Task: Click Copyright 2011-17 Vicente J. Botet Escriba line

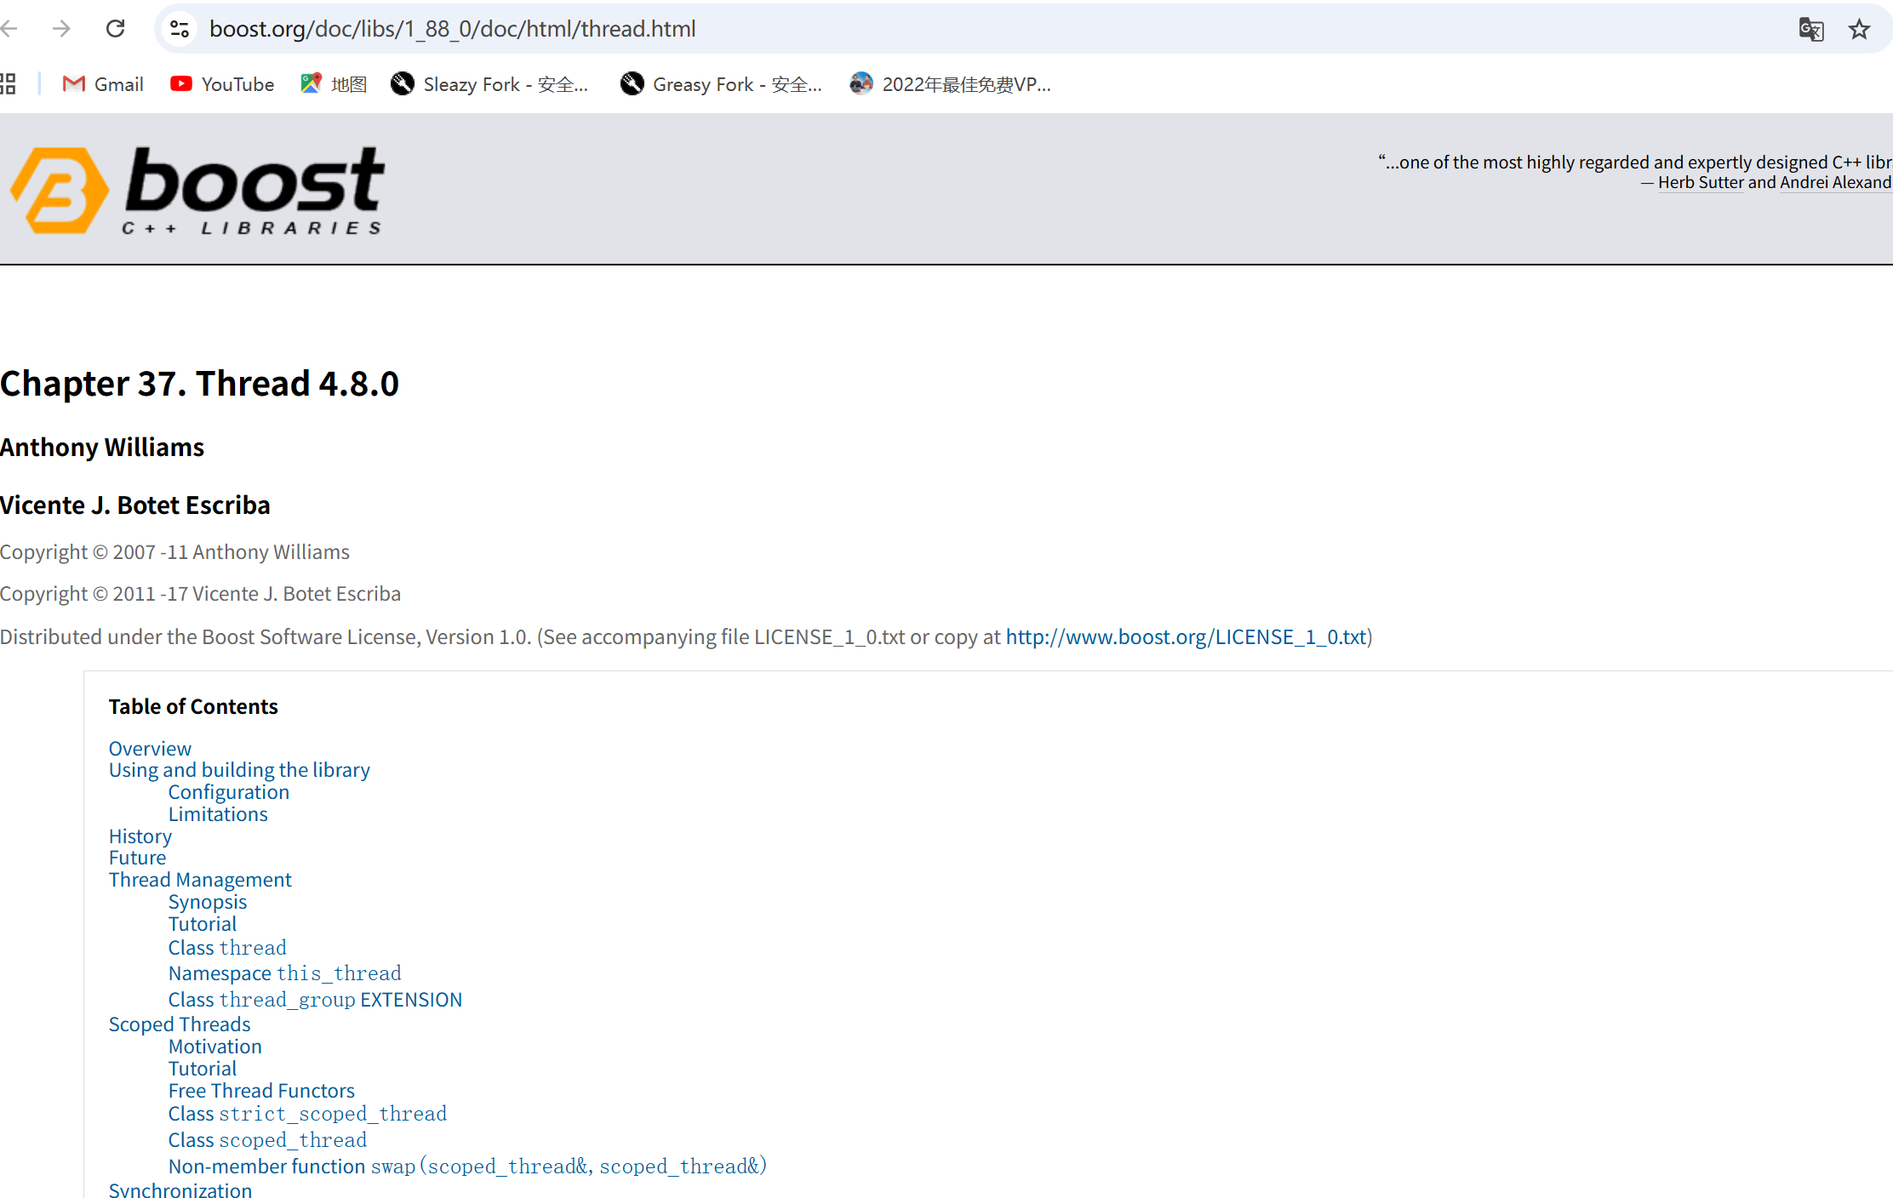Action: [200, 594]
